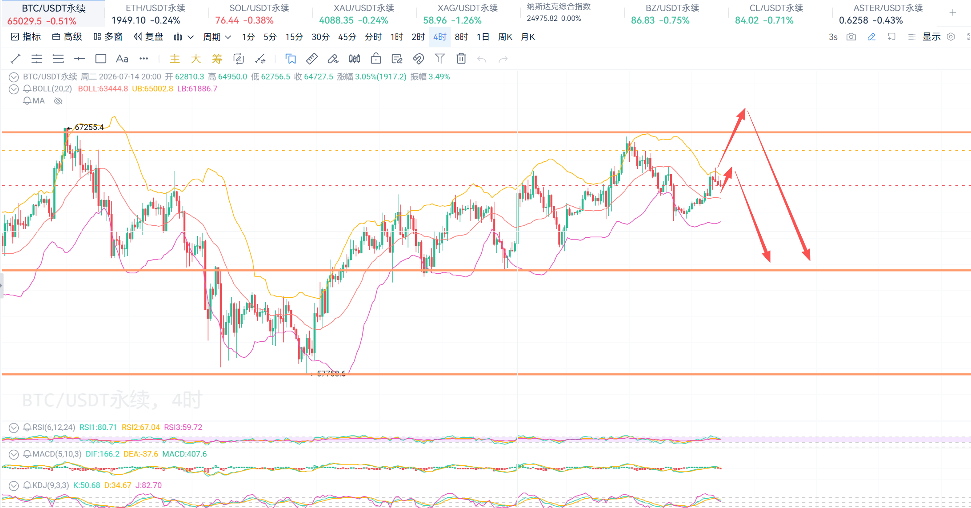Click the redo arrow

[x=503, y=59]
